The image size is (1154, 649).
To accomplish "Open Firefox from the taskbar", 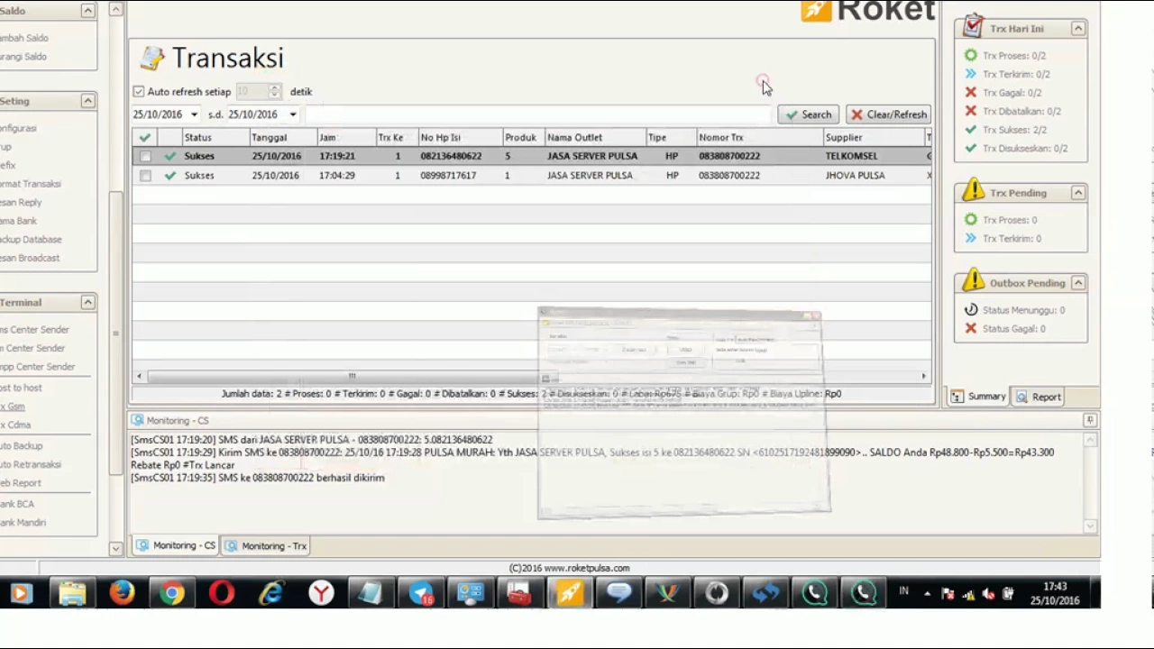I will click(x=122, y=593).
